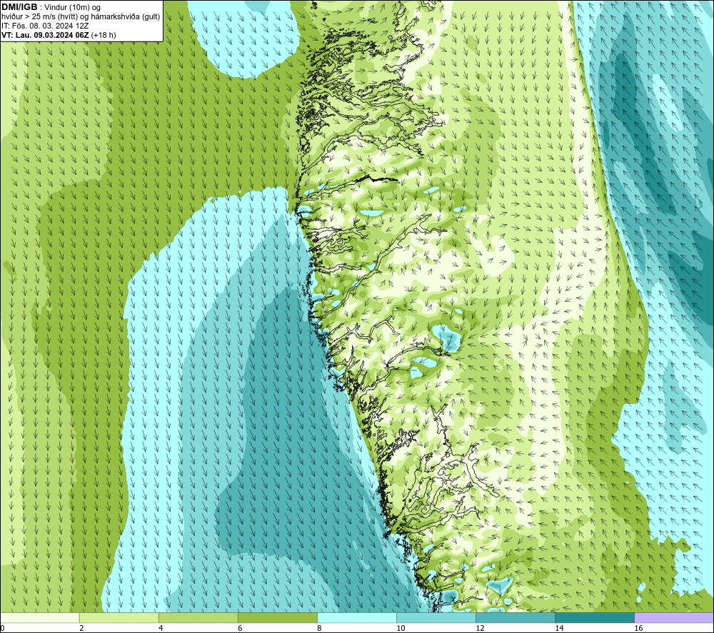Click the 14–16 m/s dark teal swatch
The height and width of the screenshot is (633, 714).
point(594,617)
